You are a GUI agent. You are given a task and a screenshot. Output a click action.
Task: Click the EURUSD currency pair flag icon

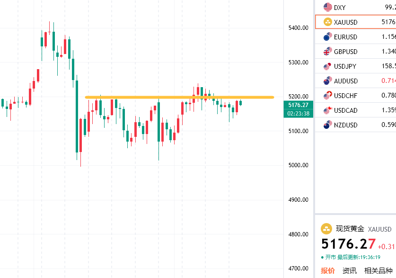pyautogui.click(x=327, y=37)
